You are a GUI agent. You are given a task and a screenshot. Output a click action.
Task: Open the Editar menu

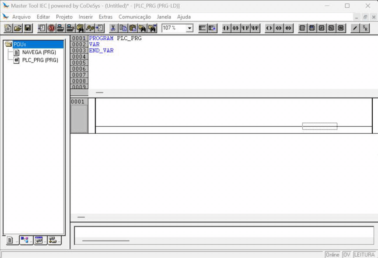43,17
